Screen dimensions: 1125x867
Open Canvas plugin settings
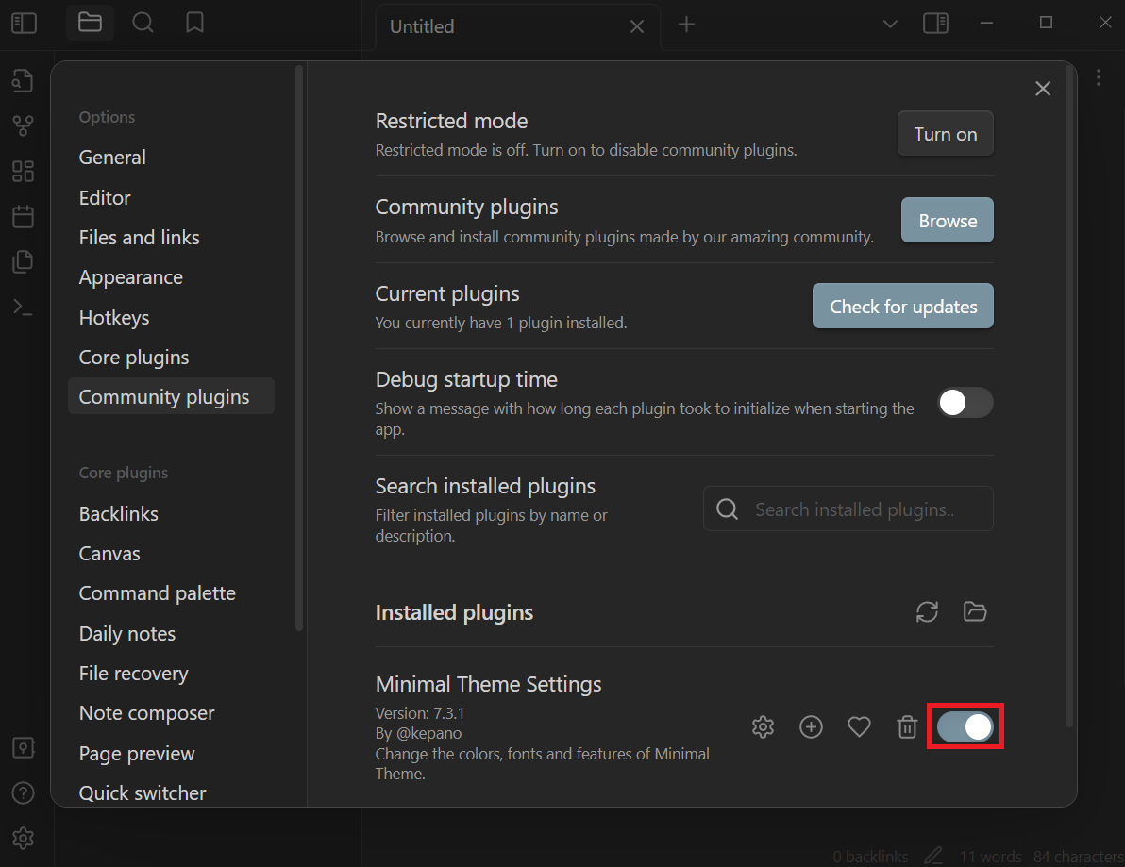[171, 554]
